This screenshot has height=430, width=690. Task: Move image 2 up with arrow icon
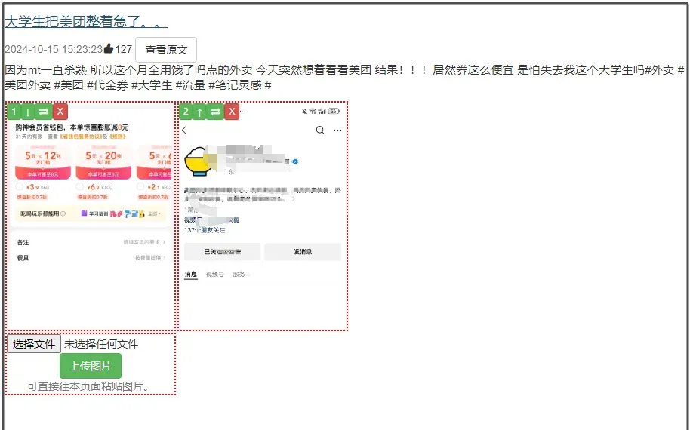[x=200, y=112]
